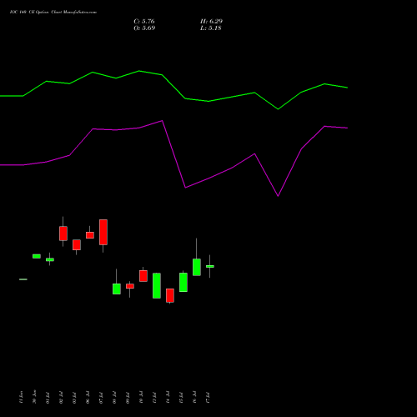Click the '02 Jul' date axis label
Image resolution: width=417 pixels, height=417 pixels.
tap(61, 398)
